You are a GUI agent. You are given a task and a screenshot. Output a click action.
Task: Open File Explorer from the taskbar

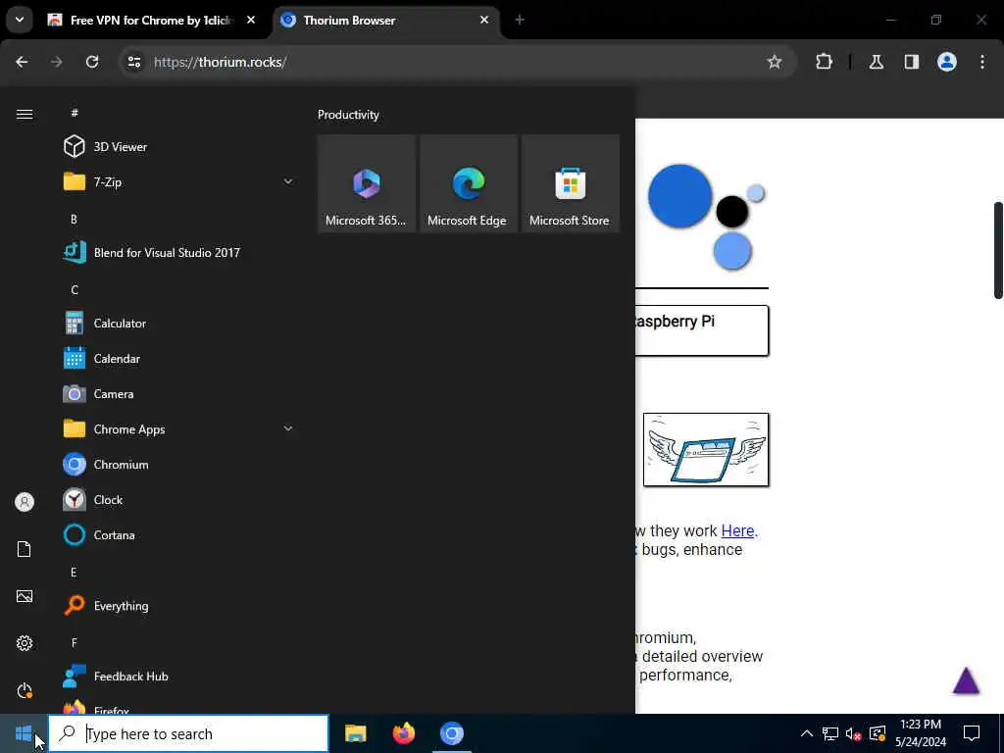pos(355,733)
